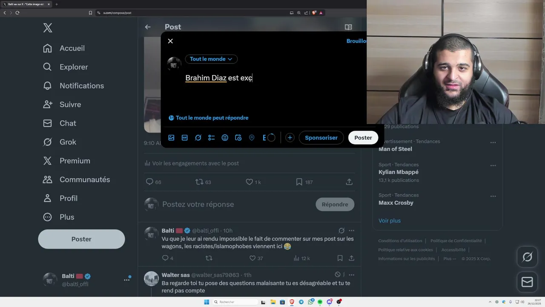Close the compose post dialog

tap(170, 41)
